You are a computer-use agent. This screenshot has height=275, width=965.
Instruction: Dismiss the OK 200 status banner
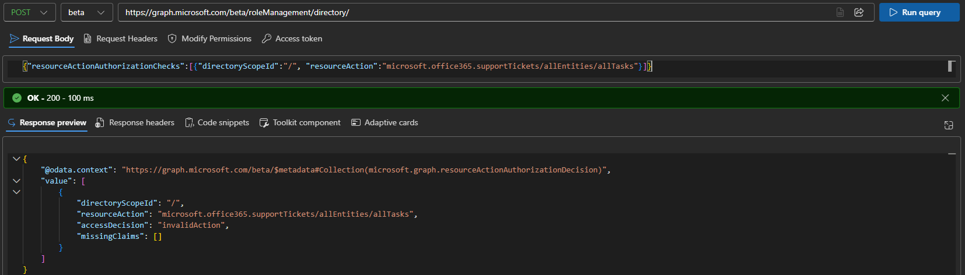point(945,98)
